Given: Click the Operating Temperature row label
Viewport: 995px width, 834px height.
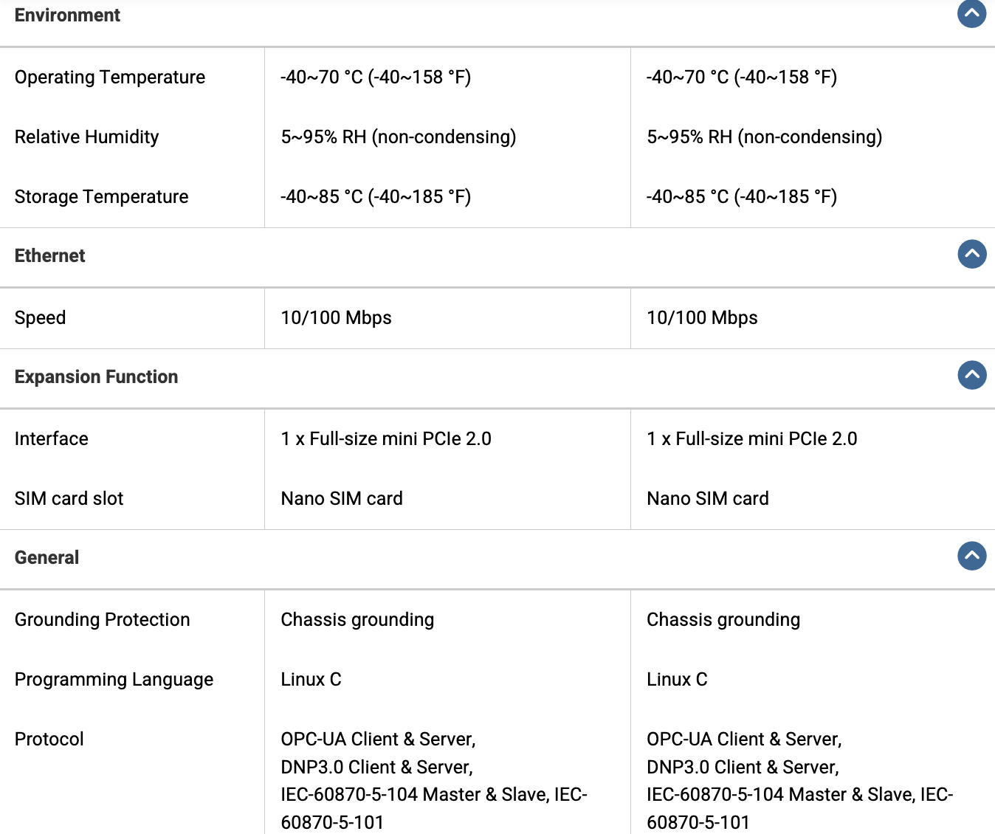Looking at the screenshot, I should point(110,77).
